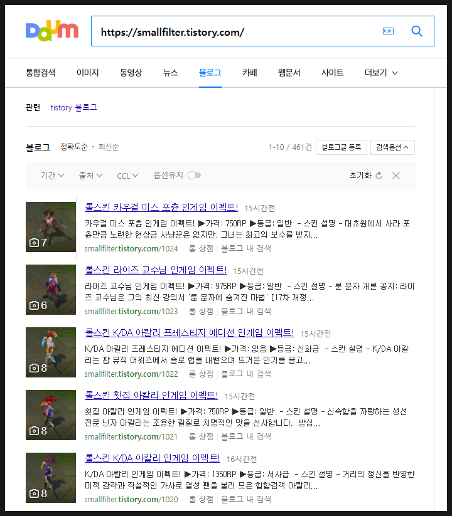This screenshot has width=452, height=516.
Task: Sort results by 정확도순
Action: pyautogui.click(x=74, y=147)
